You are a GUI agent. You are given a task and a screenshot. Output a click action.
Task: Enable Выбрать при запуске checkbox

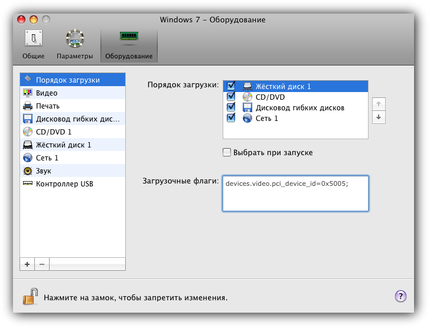tap(227, 152)
